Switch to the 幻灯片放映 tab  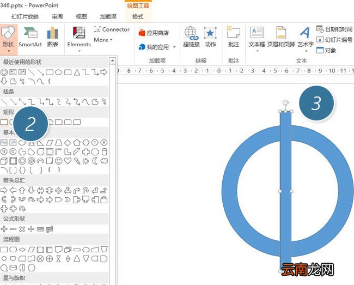click(25, 16)
